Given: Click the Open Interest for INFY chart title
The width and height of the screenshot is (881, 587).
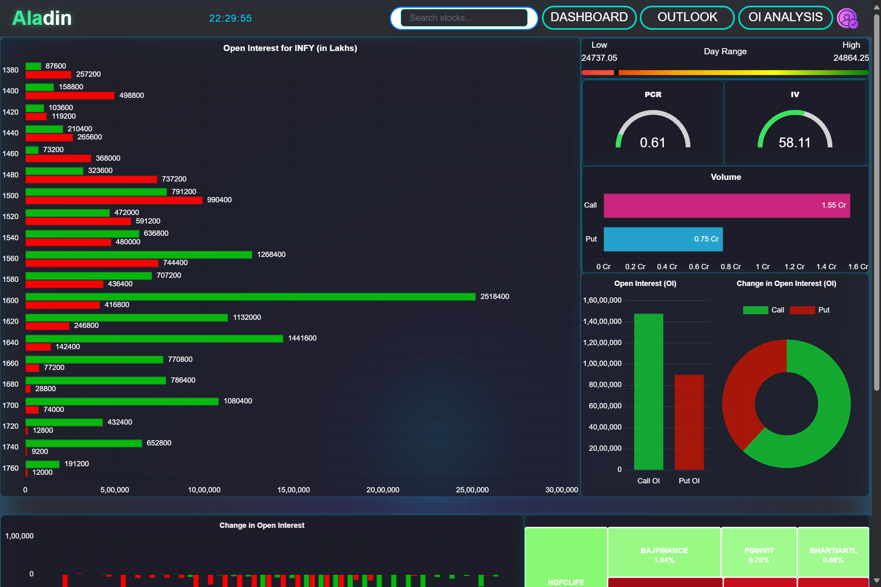Looking at the screenshot, I should [x=290, y=48].
